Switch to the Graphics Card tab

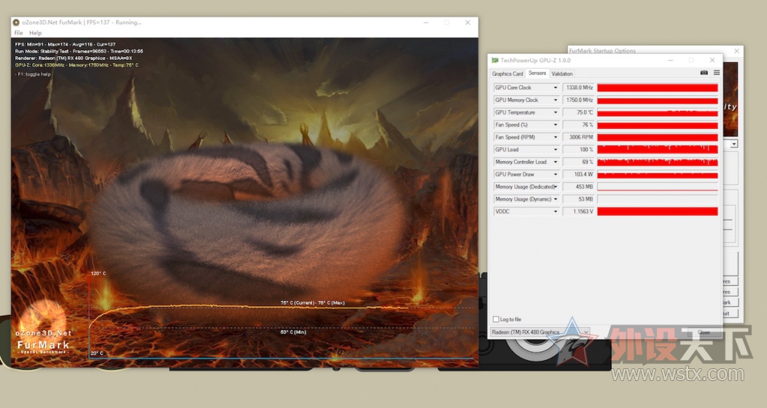tap(508, 73)
